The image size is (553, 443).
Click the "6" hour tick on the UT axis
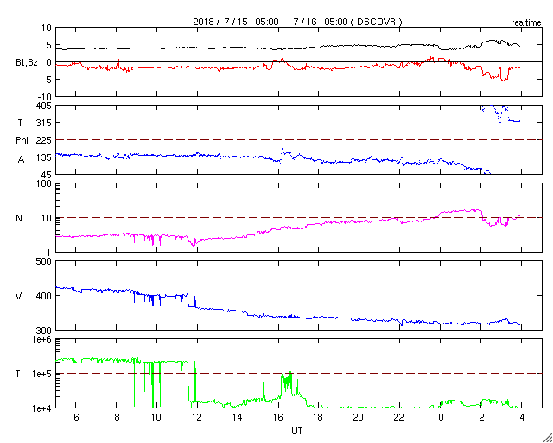click(x=76, y=418)
